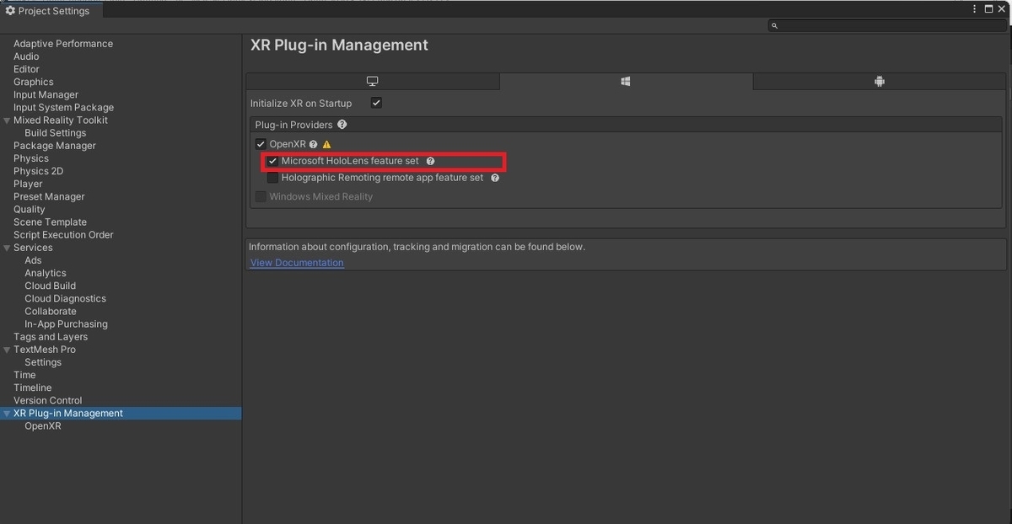This screenshot has width=1012, height=524.
Task: Open Player settings
Action: coord(28,184)
